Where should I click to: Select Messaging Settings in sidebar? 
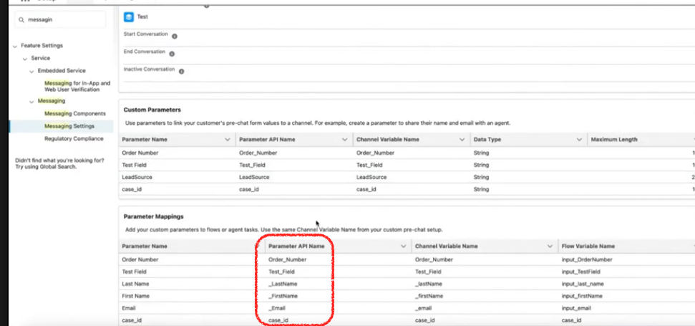(69, 126)
